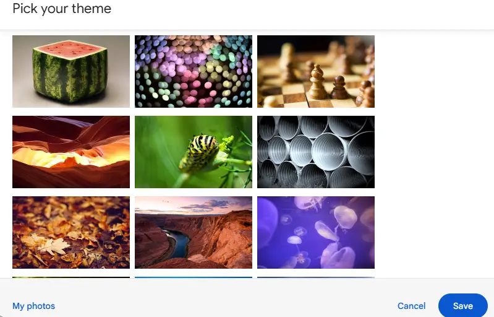Select the autumn leaves theme
This screenshot has height=317, width=494.
71,232
